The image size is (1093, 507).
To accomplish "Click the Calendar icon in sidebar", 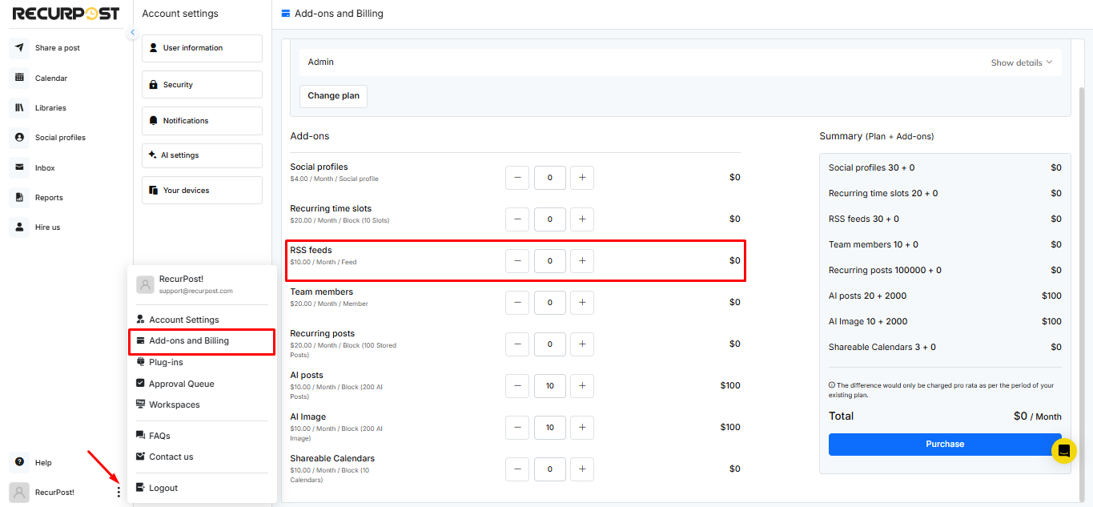I will pyautogui.click(x=19, y=78).
